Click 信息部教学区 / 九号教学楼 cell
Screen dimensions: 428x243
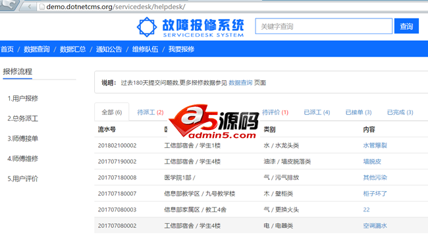(x=200, y=194)
